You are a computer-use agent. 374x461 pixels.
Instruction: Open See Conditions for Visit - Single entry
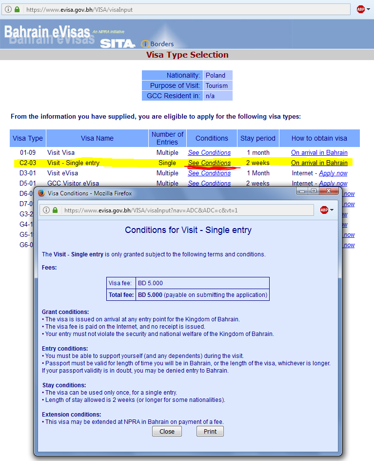209,163
